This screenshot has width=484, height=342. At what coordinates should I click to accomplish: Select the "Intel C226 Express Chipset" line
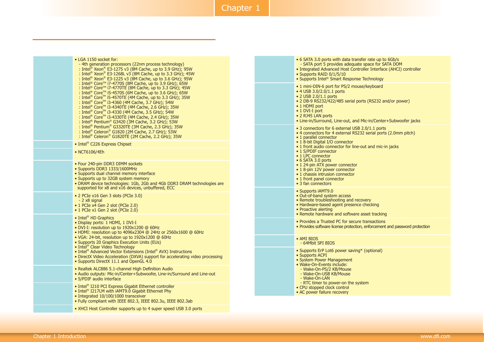click(x=103, y=144)
